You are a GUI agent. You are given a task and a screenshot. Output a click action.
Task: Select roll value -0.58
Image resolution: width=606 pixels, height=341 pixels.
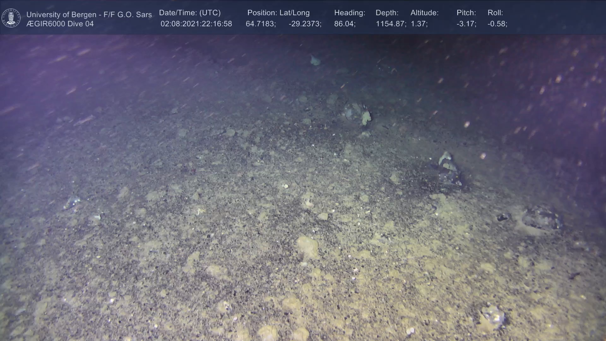(x=497, y=24)
